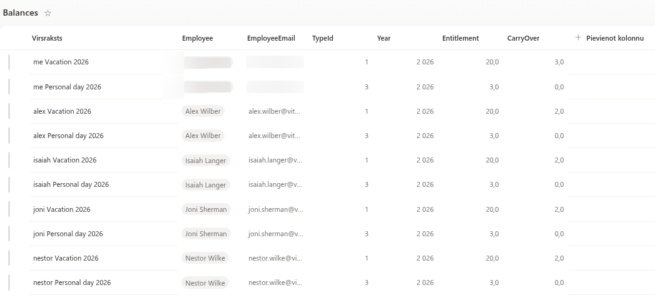The width and height of the screenshot is (655, 300).
Task: Select email cell in joni Vacation 2026 row
Action: pos(276,209)
